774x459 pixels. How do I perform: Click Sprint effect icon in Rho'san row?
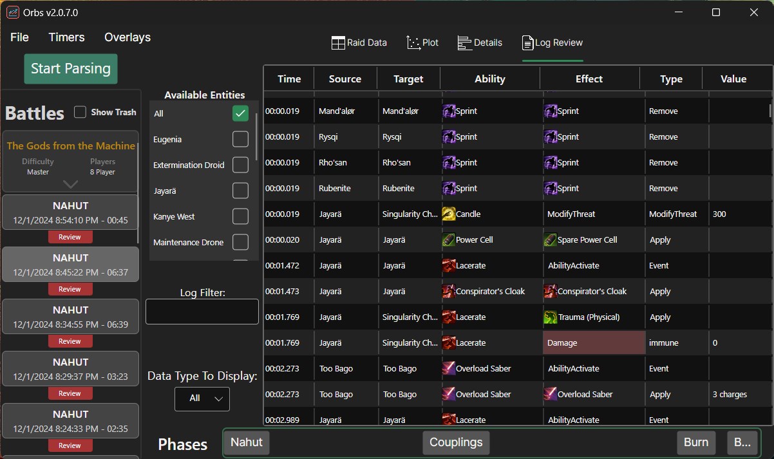point(551,163)
